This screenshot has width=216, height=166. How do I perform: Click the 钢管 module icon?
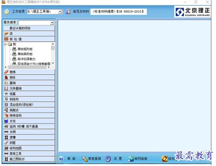point(6,143)
